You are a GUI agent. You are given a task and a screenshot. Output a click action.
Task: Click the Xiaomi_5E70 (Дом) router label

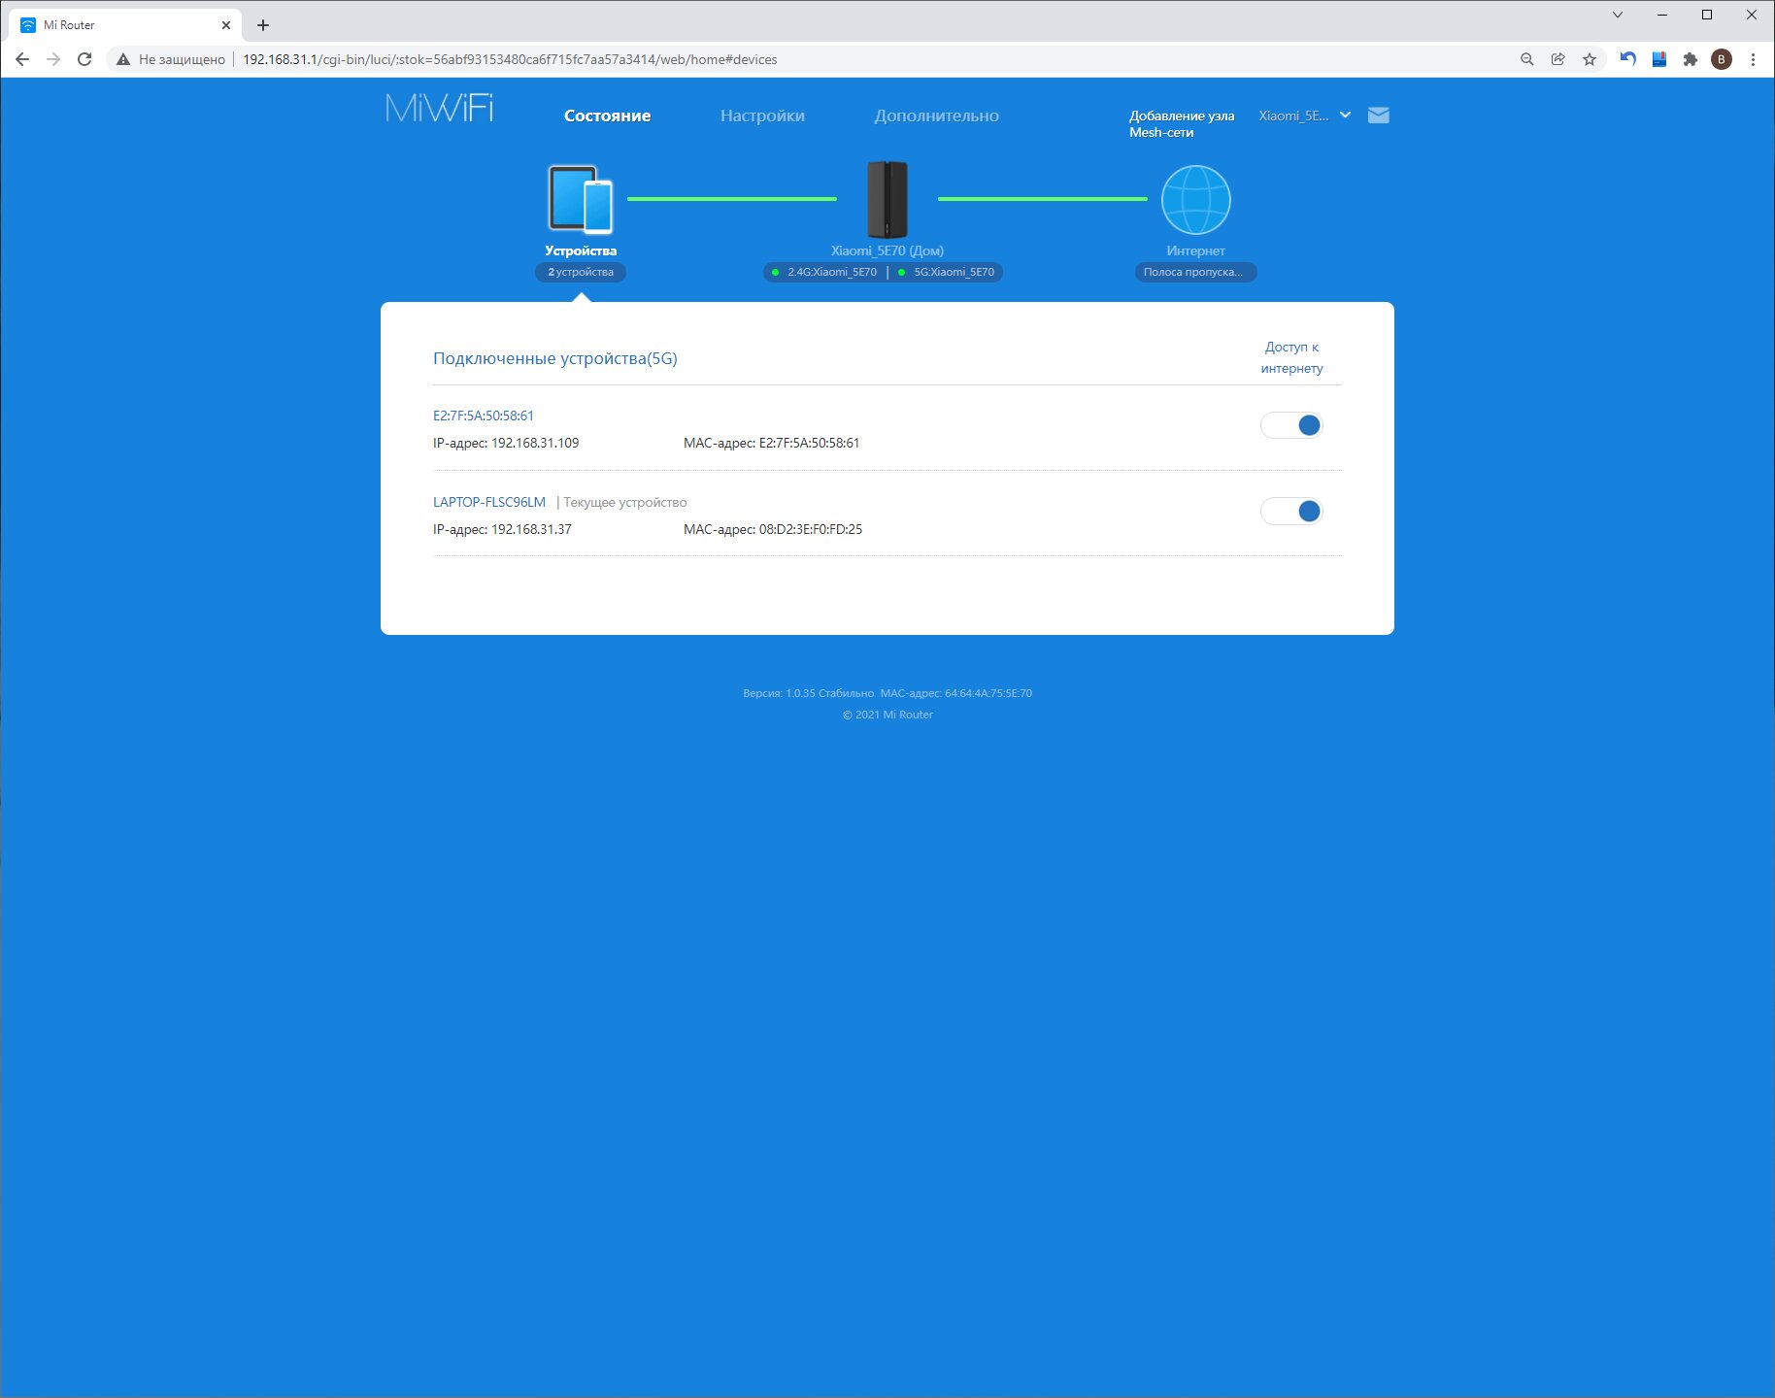(x=887, y=250)
